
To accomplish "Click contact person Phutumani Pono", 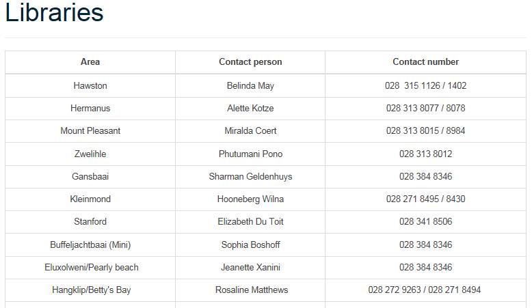I will [x=250, y=154].
